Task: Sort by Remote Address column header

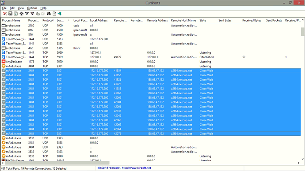Action: (157, 20)
